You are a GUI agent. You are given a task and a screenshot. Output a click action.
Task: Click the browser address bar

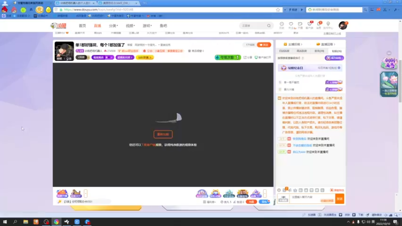tap(168, 10)
